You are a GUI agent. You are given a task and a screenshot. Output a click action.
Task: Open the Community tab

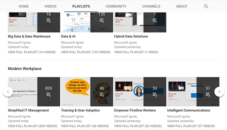coord(116,6)
